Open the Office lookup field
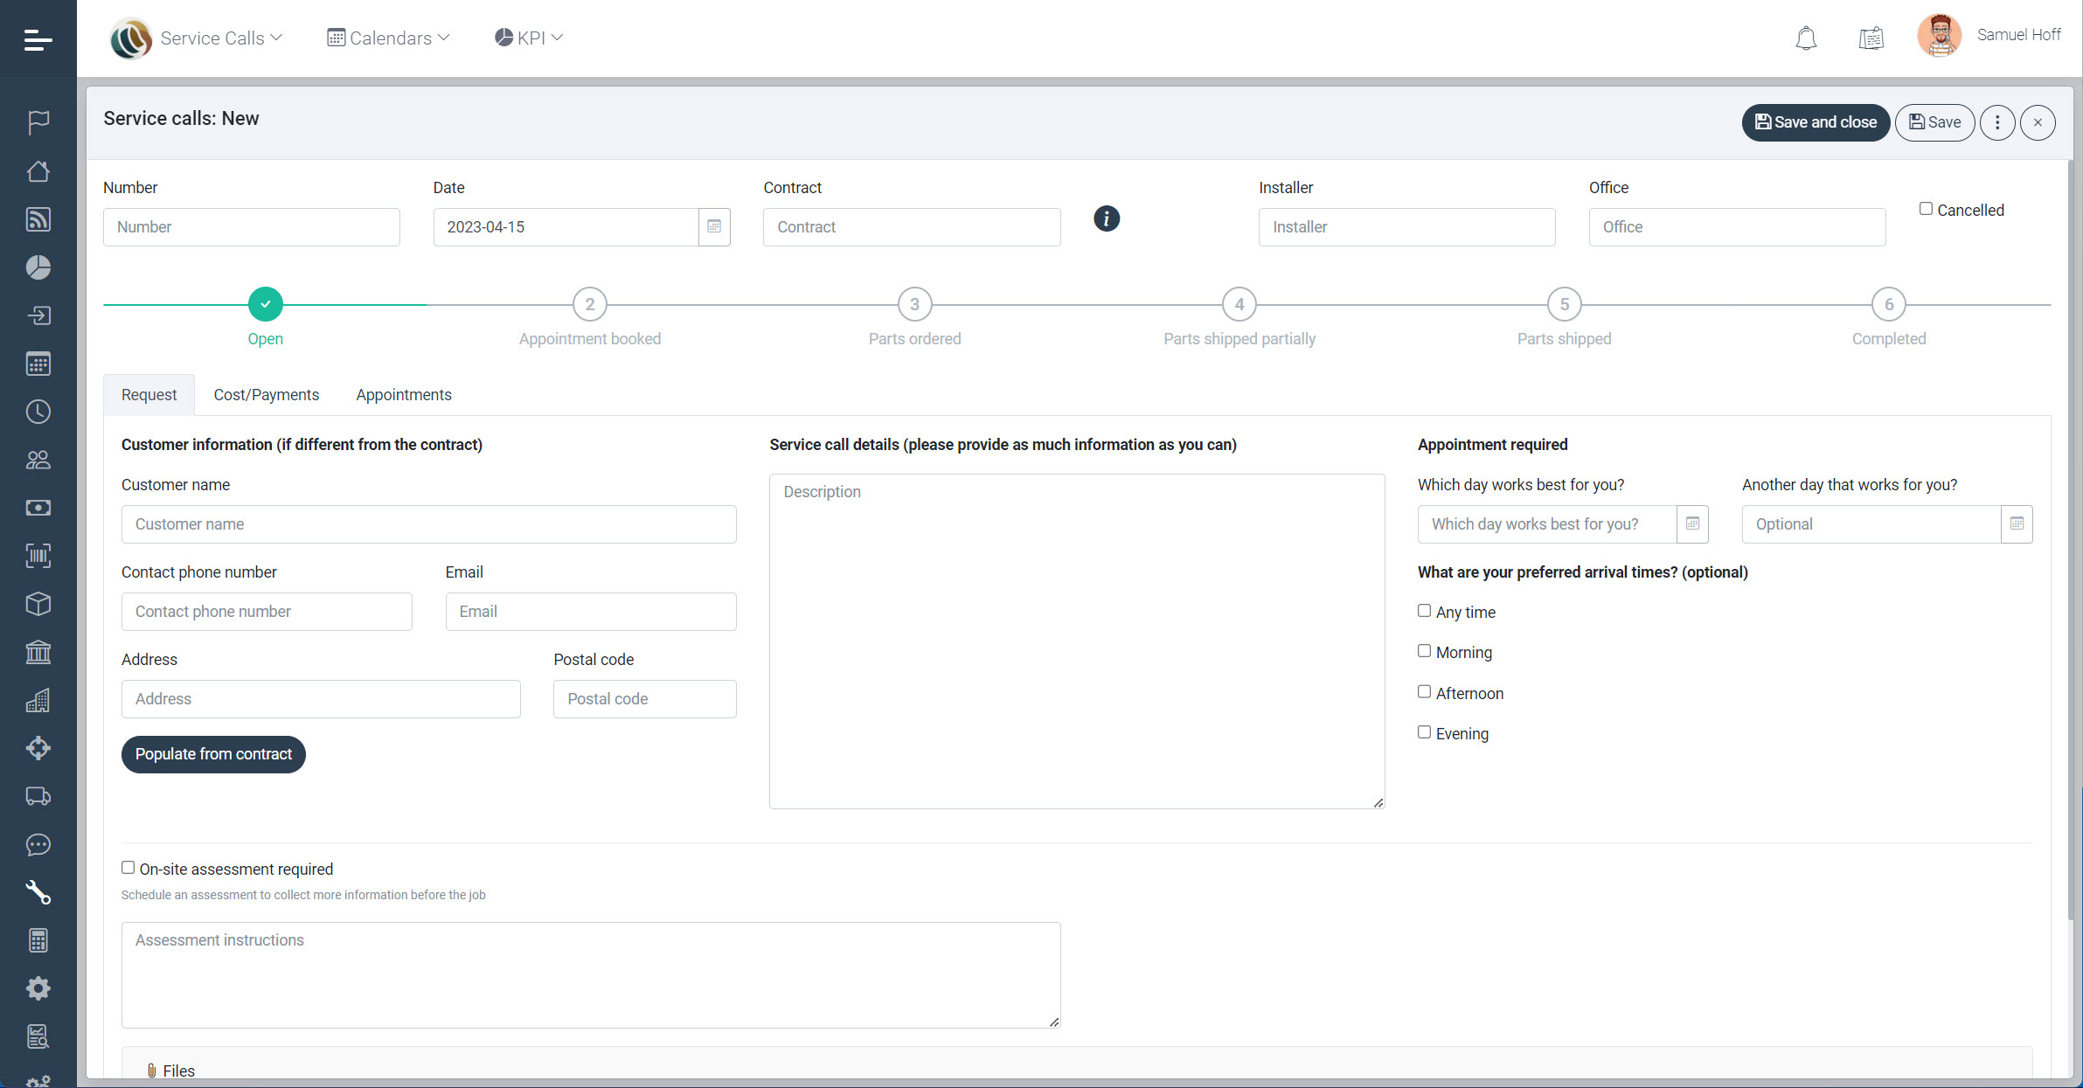 click(x=1737, y=226)
